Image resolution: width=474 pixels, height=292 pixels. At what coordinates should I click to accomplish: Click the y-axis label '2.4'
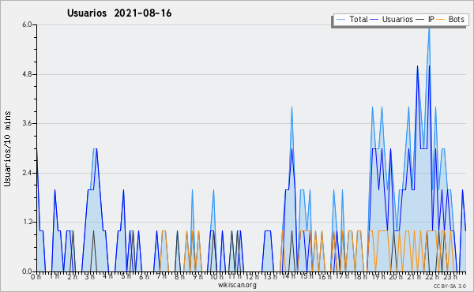(x=27, y=173)
